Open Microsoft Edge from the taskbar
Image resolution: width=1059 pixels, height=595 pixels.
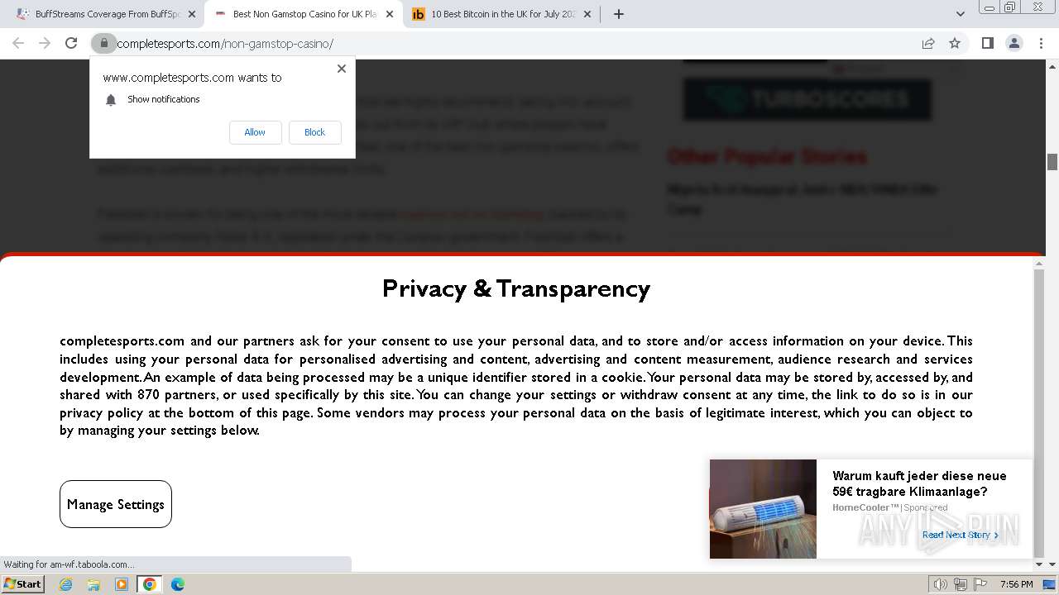click(178, 584)
